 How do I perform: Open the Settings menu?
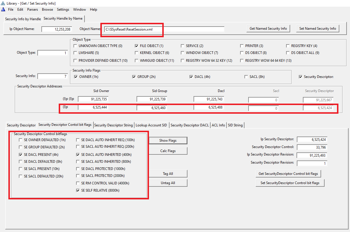(x=63, y=10)
